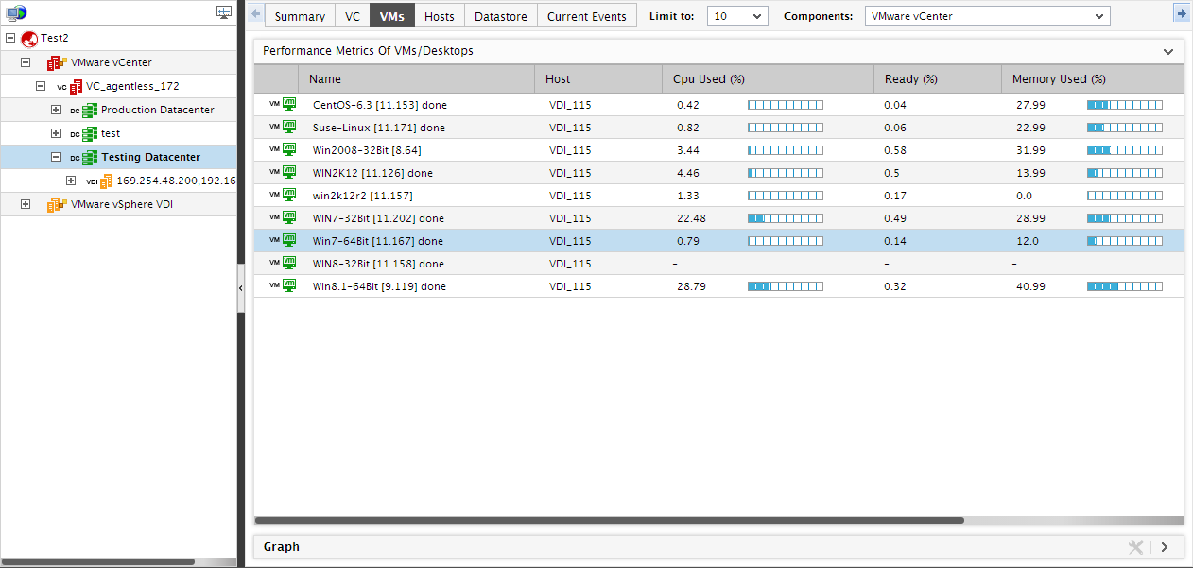1193x568 pixels.
Task: Select the CentOS-6.3 [11.153] done row name
Action: tap(379, 105)
